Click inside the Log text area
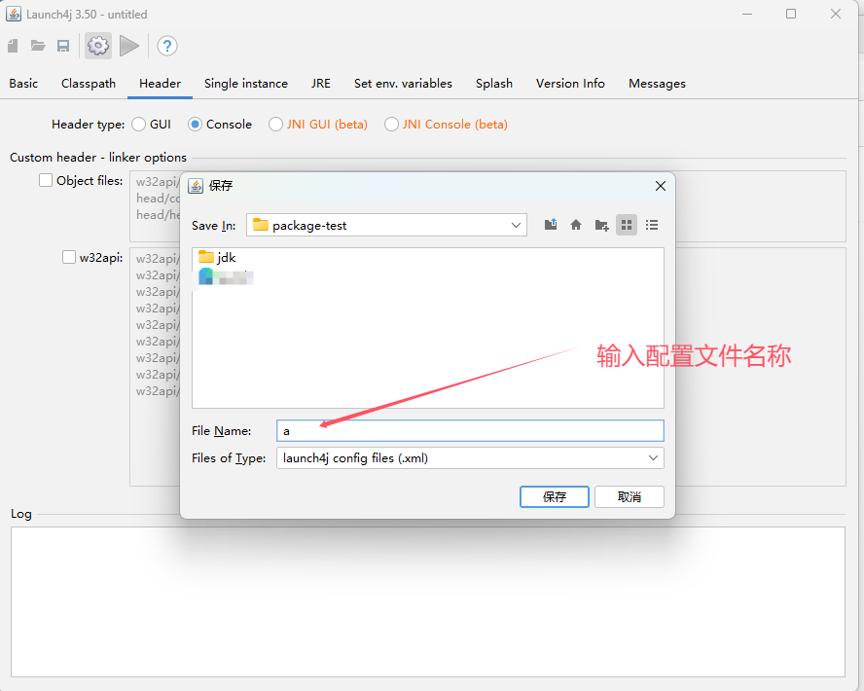The image size is (864, 691). click(x=428, y=601)
